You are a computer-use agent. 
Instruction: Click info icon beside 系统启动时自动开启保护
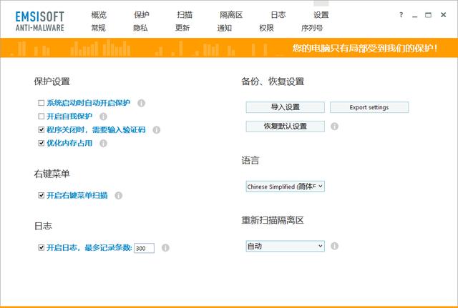(x=142, y=103)
